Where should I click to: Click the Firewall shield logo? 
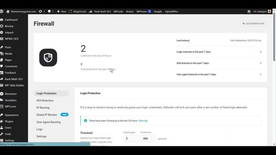(48, 58)
